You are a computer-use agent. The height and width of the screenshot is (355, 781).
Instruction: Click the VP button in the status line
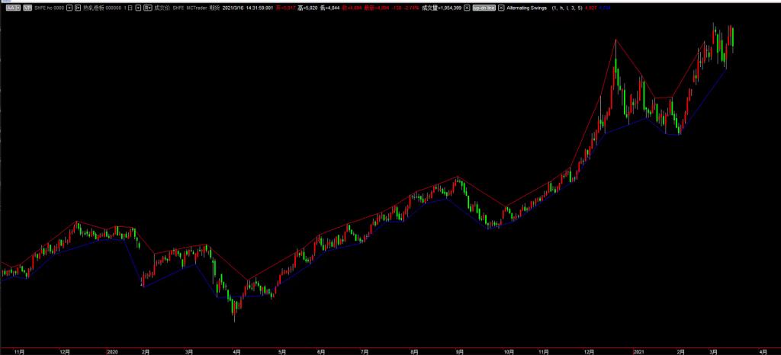tap(27, 8)
